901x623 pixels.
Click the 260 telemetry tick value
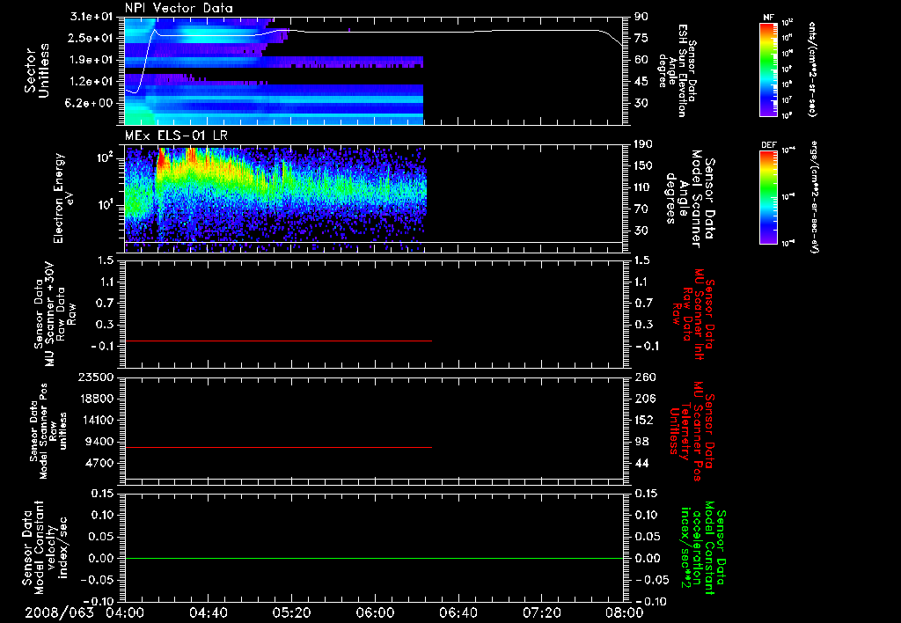click(643, 377)
